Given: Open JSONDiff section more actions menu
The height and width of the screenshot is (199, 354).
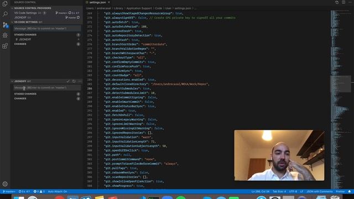Looking at the screenshot, I should click(x=80, y=81).
